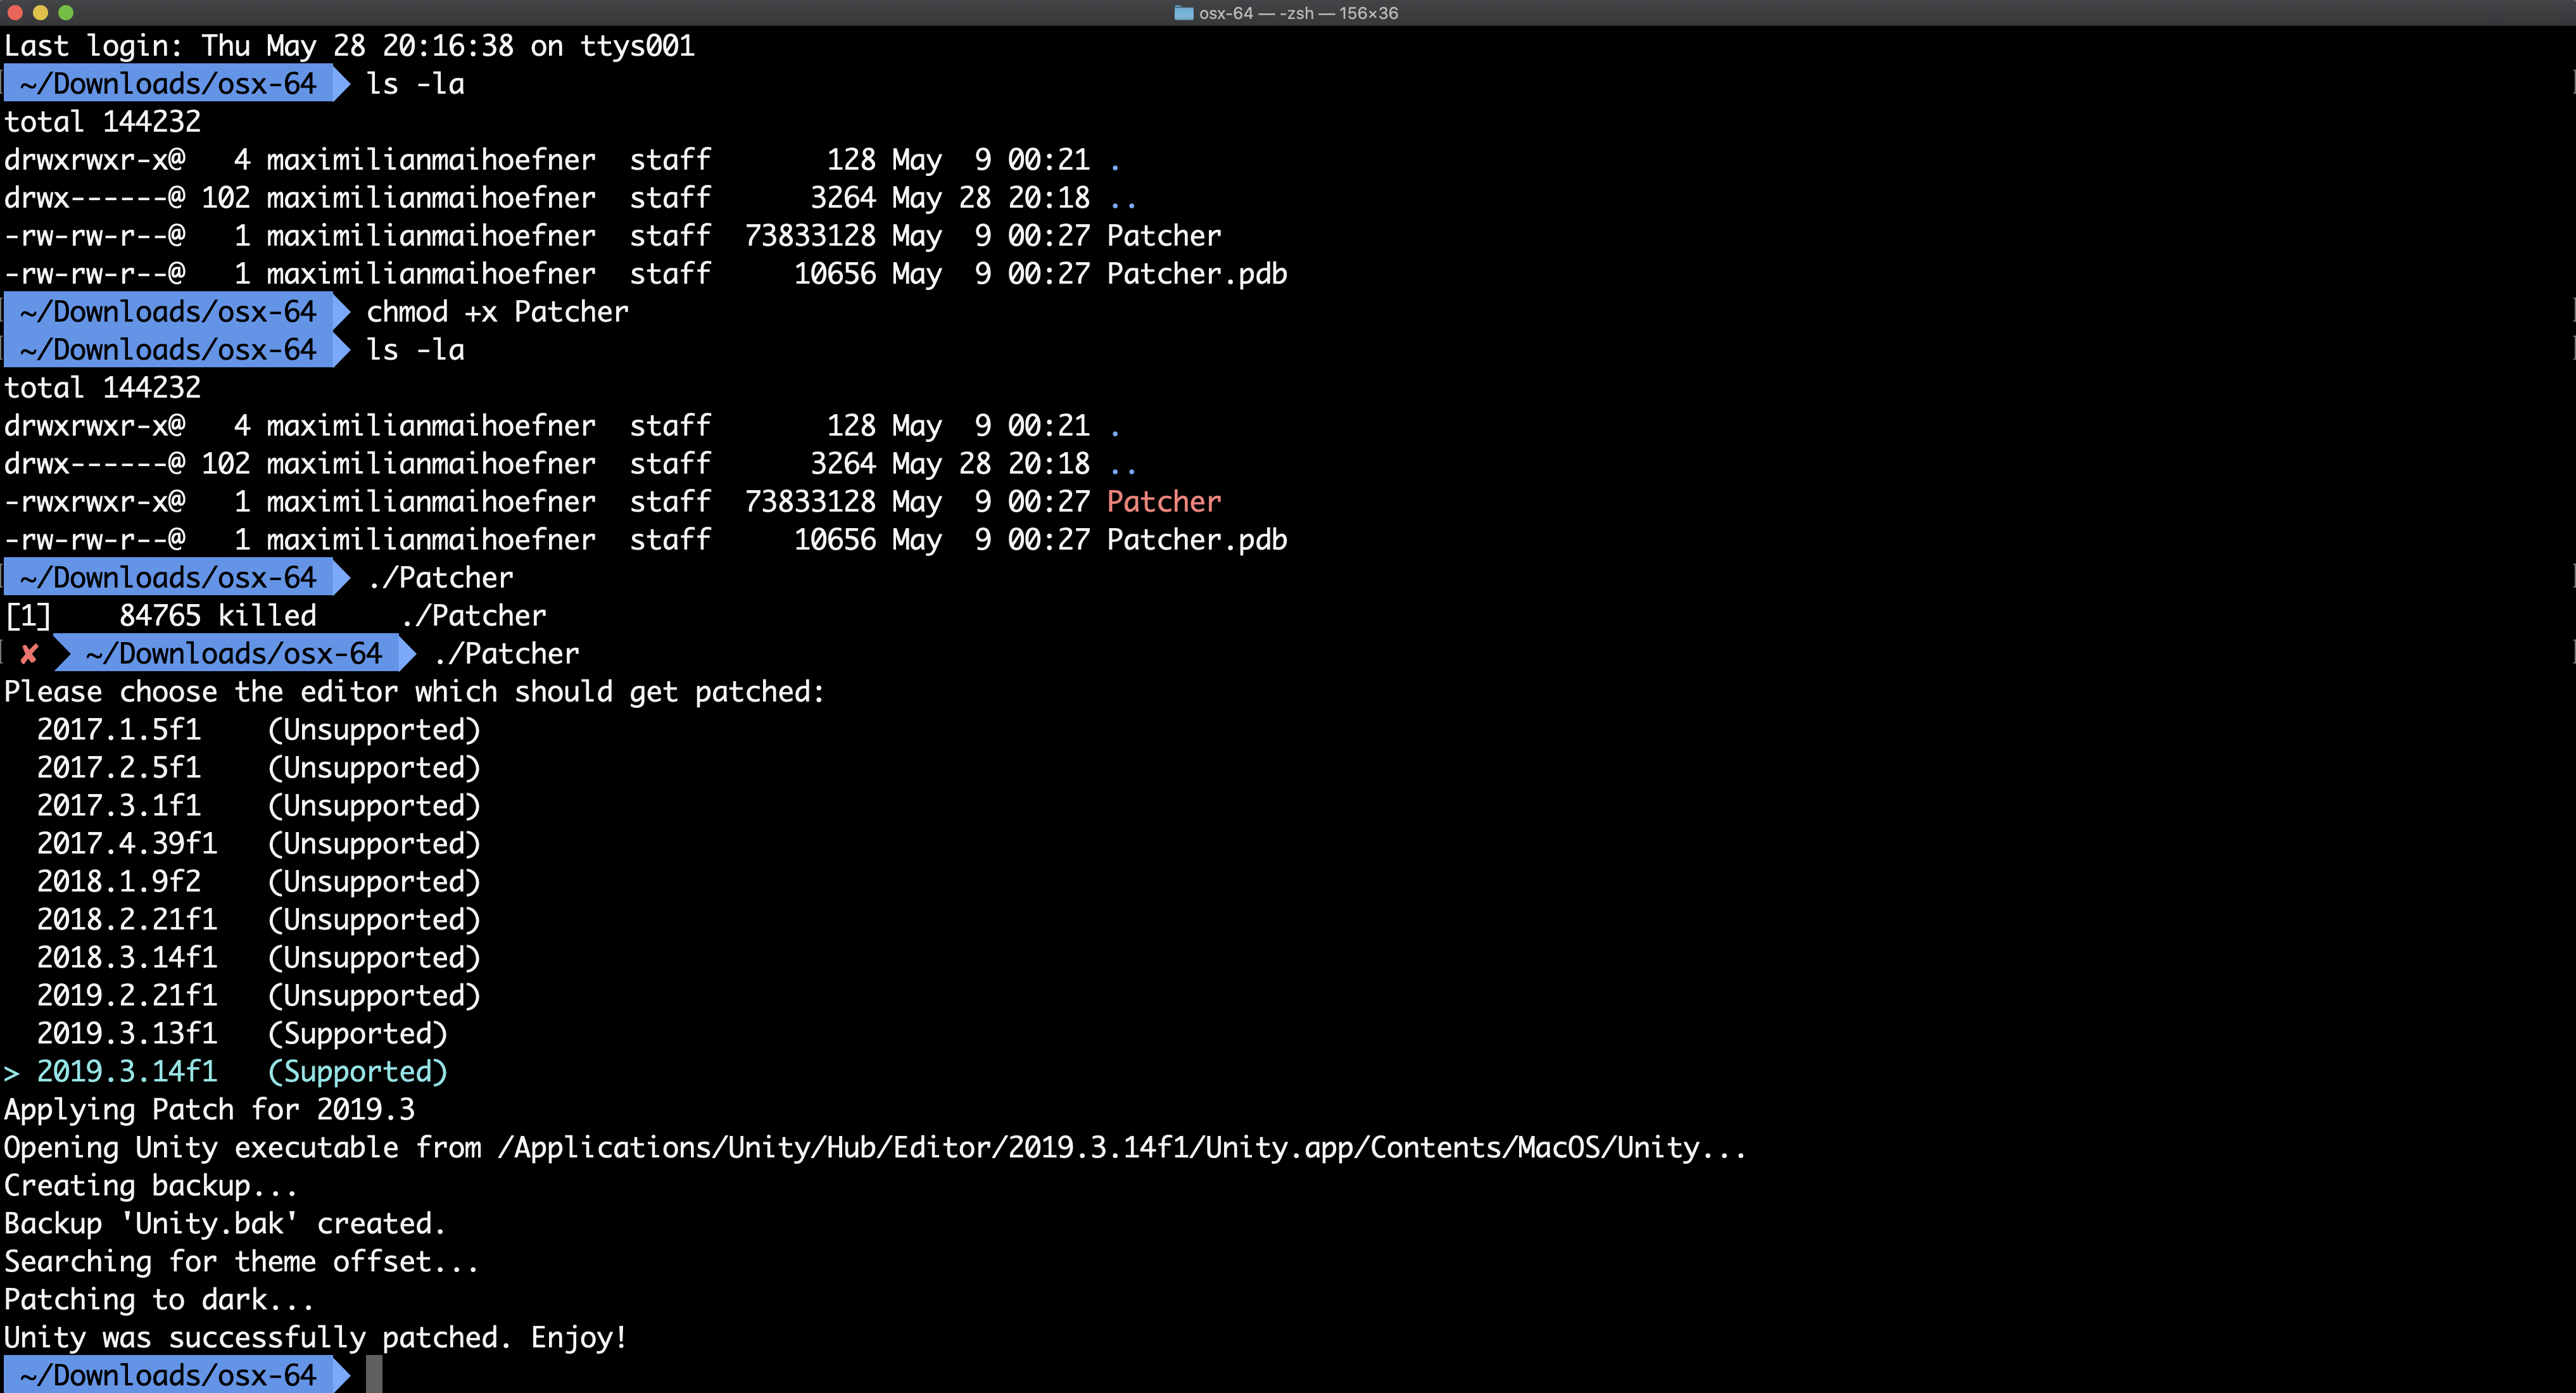Click the 'Unity was successfully patched' message
This screenshot has height=1393, width=2576.
315,1338
